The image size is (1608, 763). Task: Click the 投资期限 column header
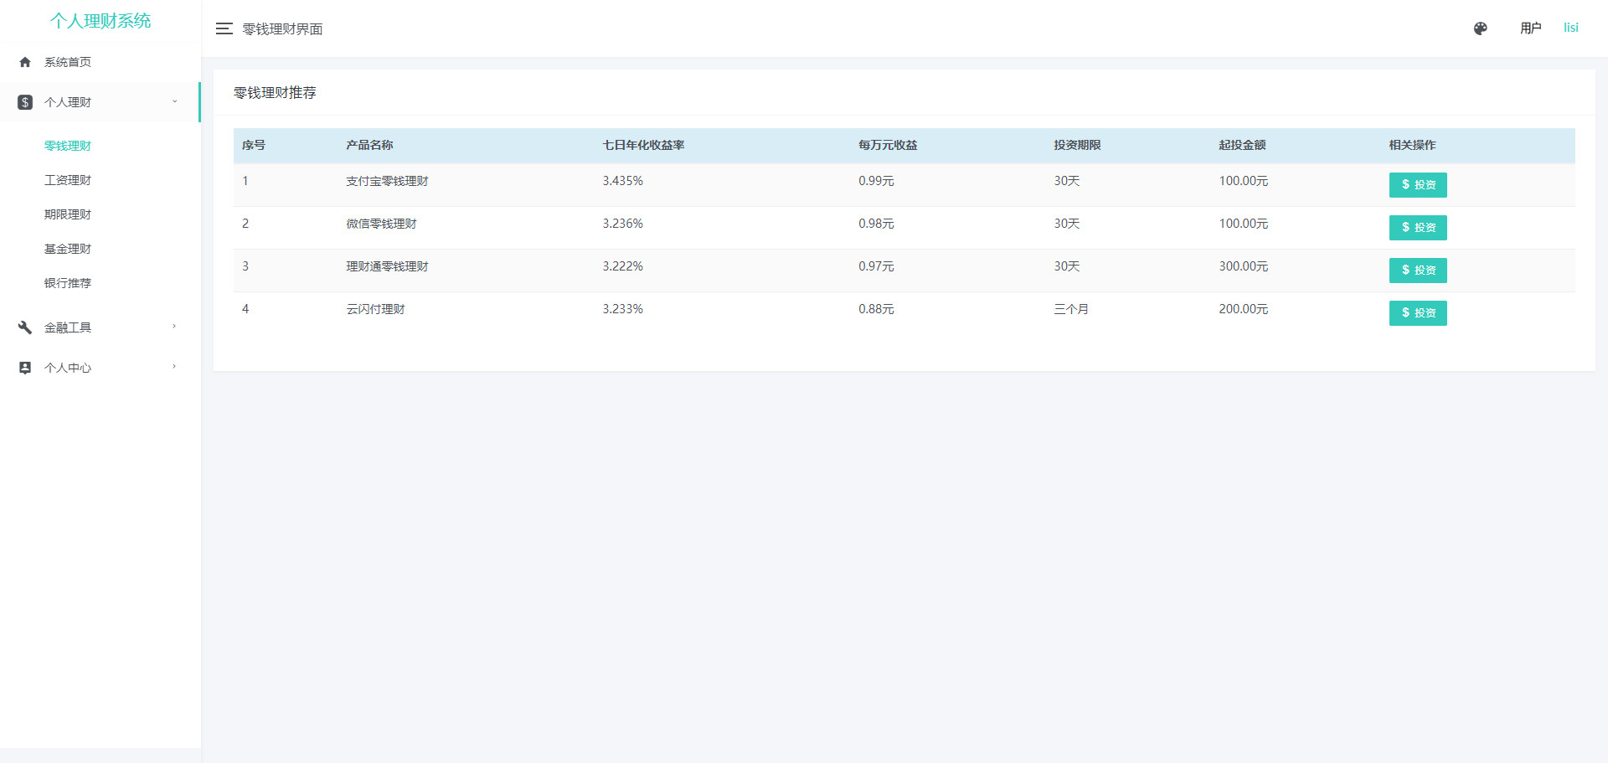[1077, 145]
